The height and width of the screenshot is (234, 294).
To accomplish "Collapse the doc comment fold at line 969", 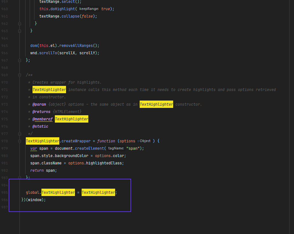I will tap(19, 75).
